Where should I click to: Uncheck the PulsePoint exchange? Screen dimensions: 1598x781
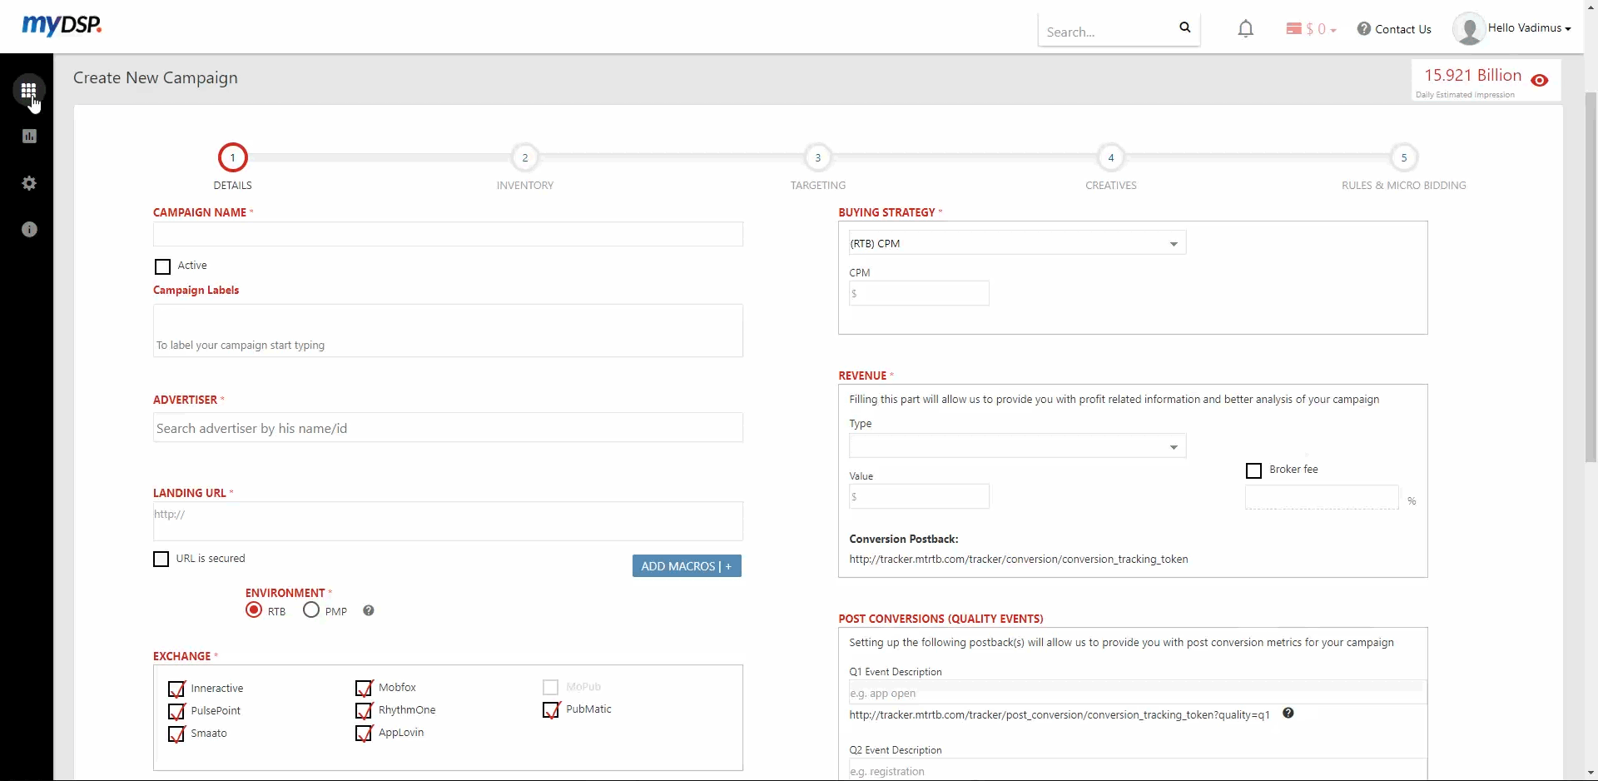click(176, 711)
